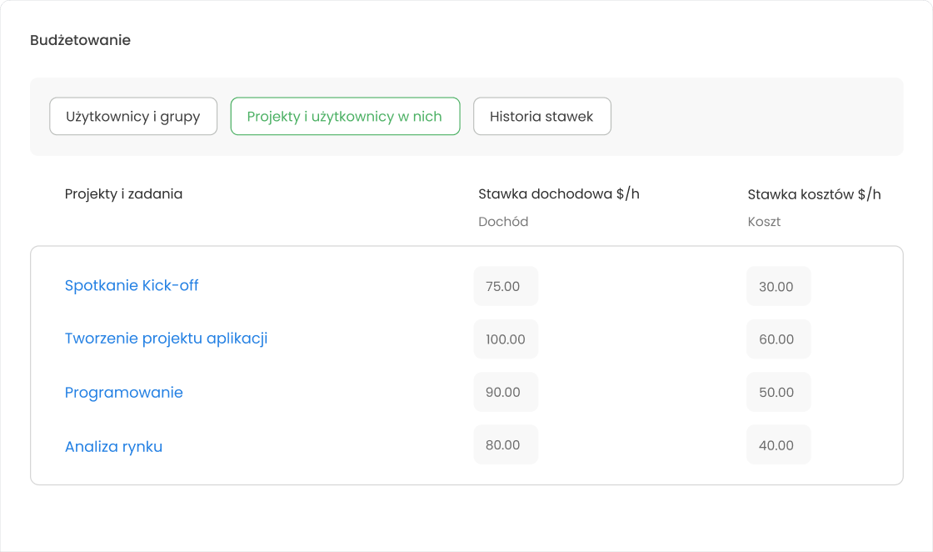Image resolution: width=933 pixels, height=552 pixels.
Task: Focus Tworzenie projektu aplikacji cost rate 60.00
Action: point(778,339)
